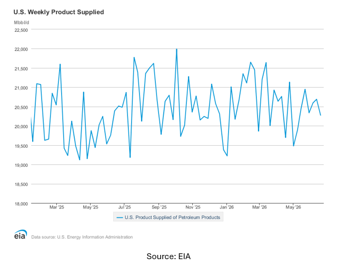Click the May '25 x-axis label
This screenshot has height=266, width=337.
point(91,207)
